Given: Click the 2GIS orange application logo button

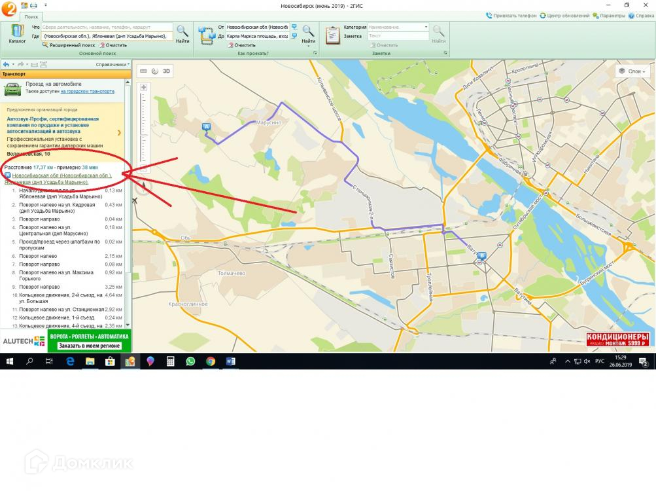Looking at the screenshot, I should click(x=9, y=9).
